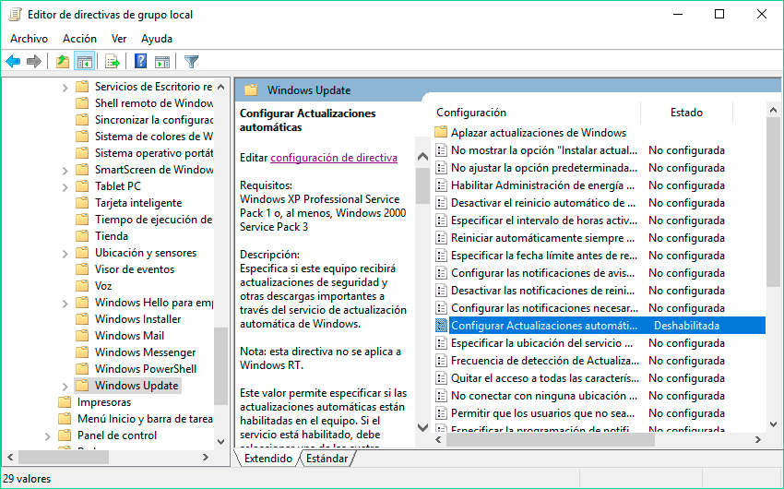Viewport: 784px width, 489px height.
Task: Select Permitir que los usuarios policy
Action: [542, 413]
